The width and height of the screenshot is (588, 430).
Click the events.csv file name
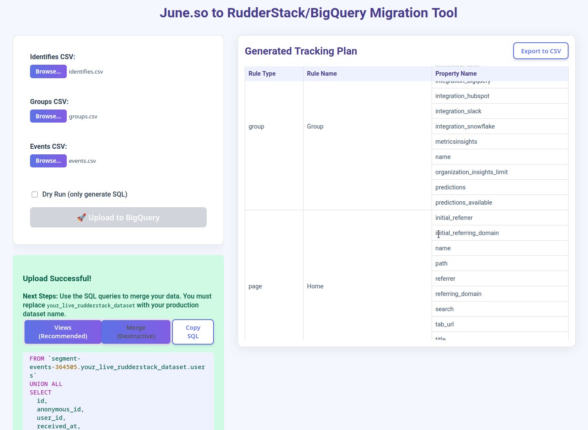coord(82,161)
